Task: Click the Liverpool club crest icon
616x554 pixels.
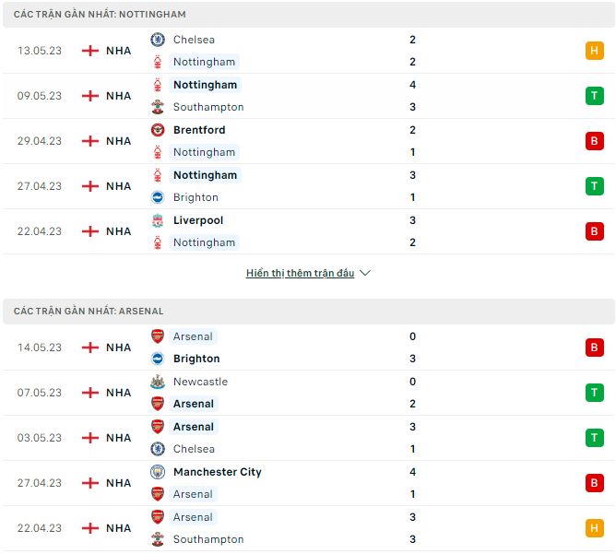Action: click(x=158, y=220)
